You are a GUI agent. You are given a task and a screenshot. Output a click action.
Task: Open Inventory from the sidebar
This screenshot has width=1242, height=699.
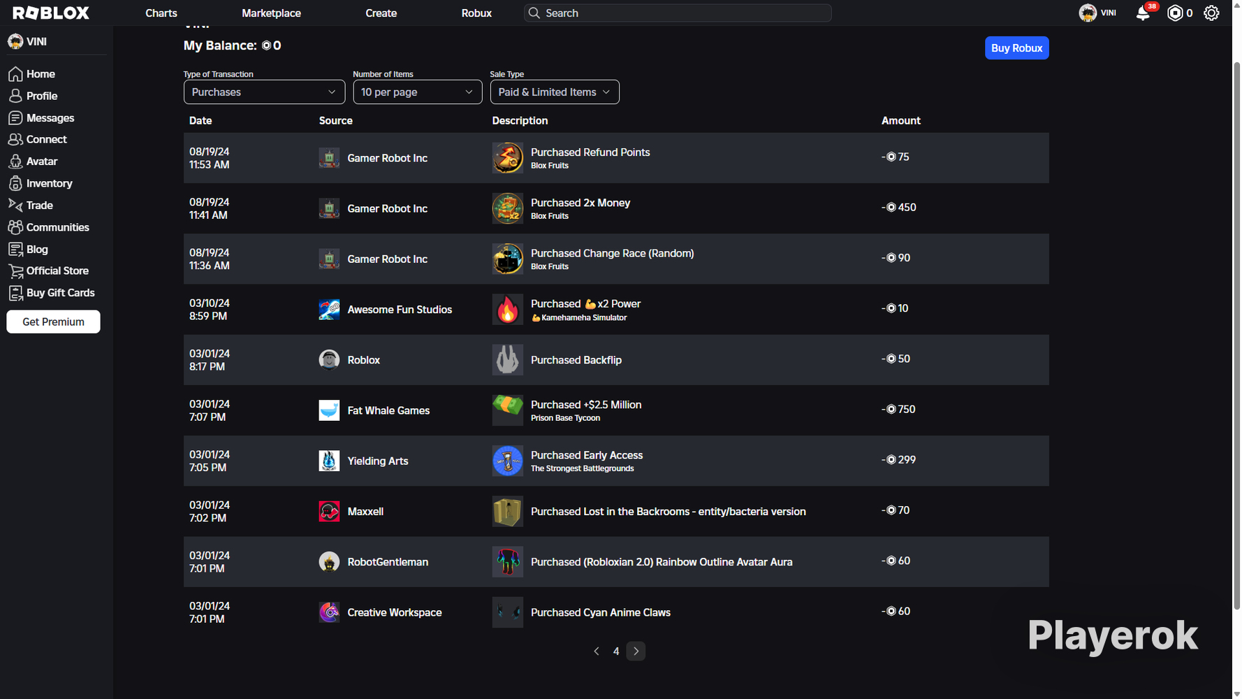(50, 183)
